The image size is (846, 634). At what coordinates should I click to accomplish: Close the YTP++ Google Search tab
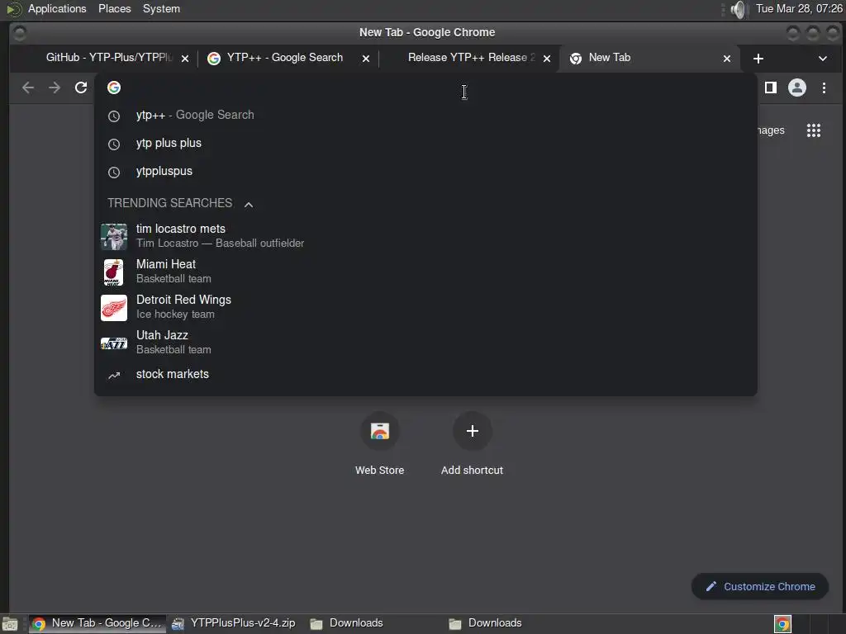366,59
